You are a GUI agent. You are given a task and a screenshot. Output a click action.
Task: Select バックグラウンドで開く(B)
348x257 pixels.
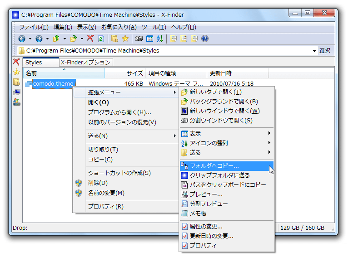(226, 102)
